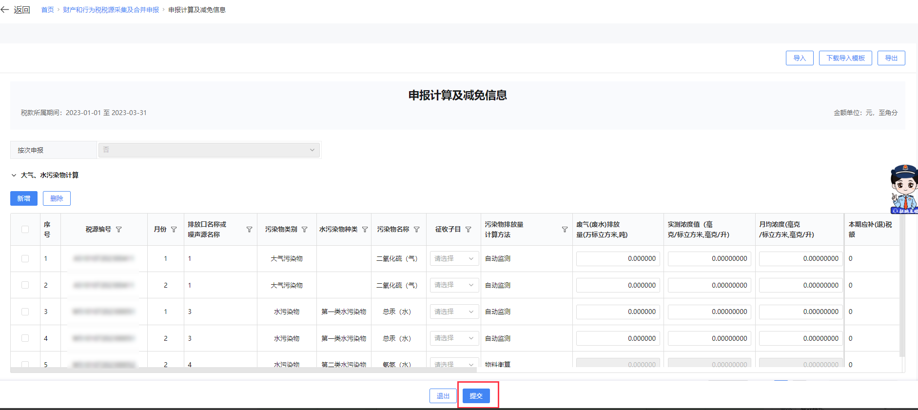
Task: Edit 废气(废水)排放量 field in row 2
Action: point(618,285)
